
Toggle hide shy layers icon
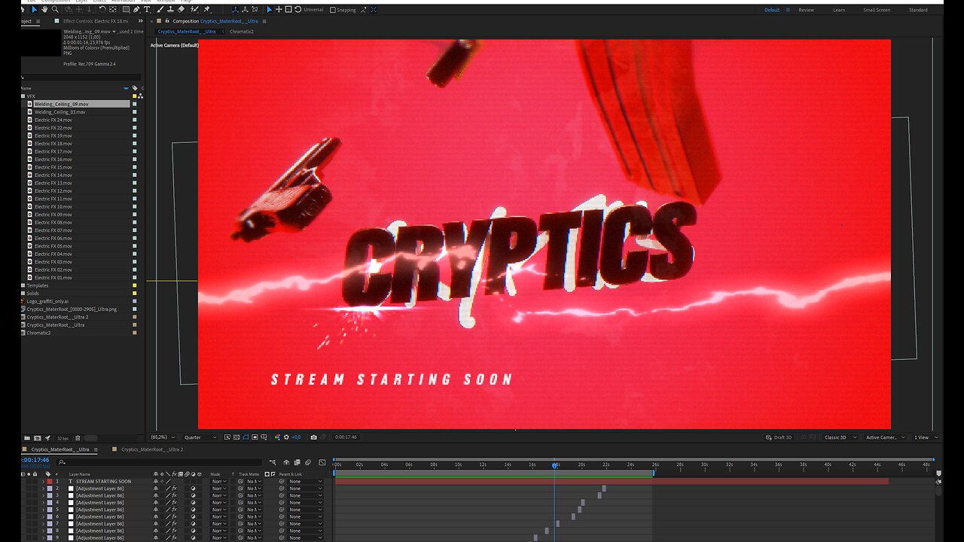point(286,462)
